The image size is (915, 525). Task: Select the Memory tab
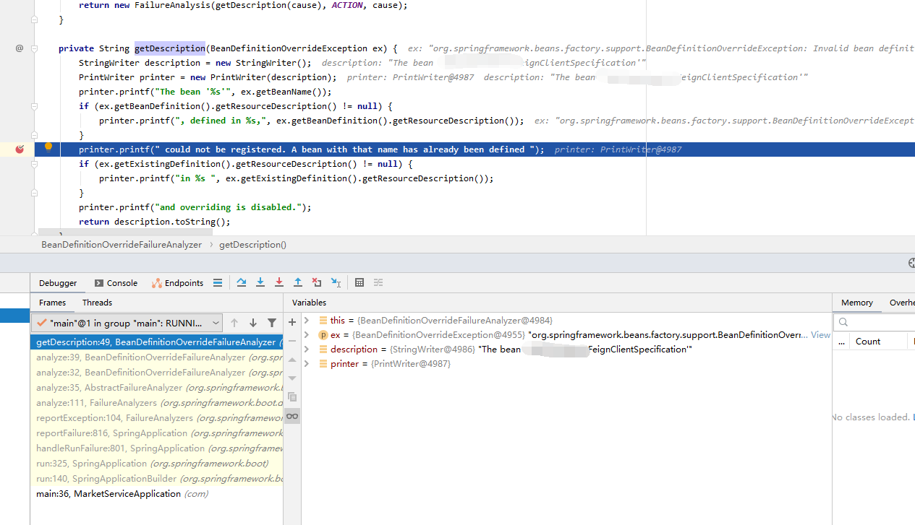[857, 303]
